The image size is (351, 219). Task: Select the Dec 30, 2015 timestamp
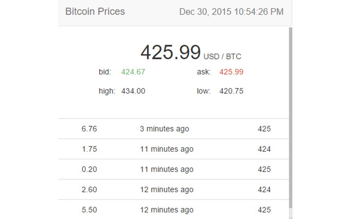[231, 11]
